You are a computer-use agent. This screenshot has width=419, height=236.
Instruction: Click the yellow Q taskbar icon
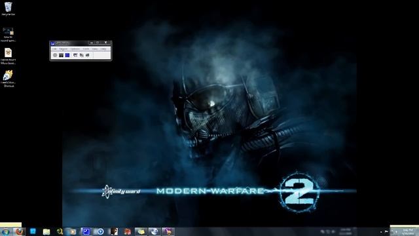pos(60,231)
